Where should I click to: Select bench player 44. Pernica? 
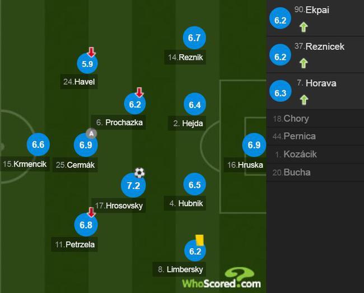[315, 136]
